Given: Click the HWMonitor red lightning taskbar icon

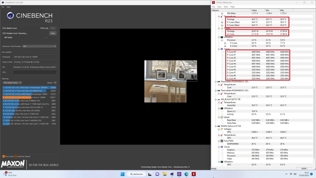Looking at the screenshot, I should pyautogui.click(x=194, y=174).
